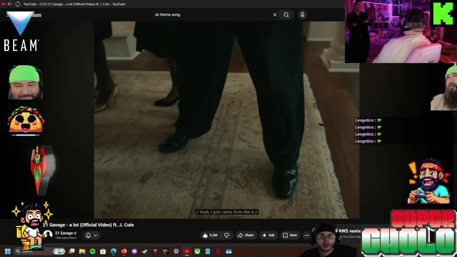Open the three-dot more actions menu
457x257 pixels.
coord(307,235)
